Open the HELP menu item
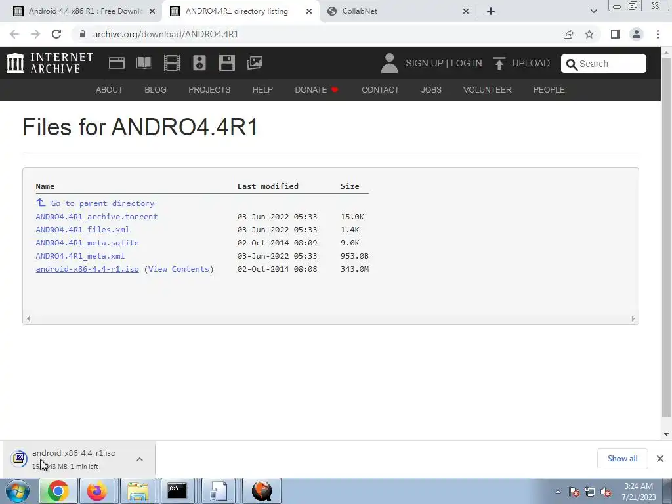This screenshot has width=672, height=504. (262, 89)
